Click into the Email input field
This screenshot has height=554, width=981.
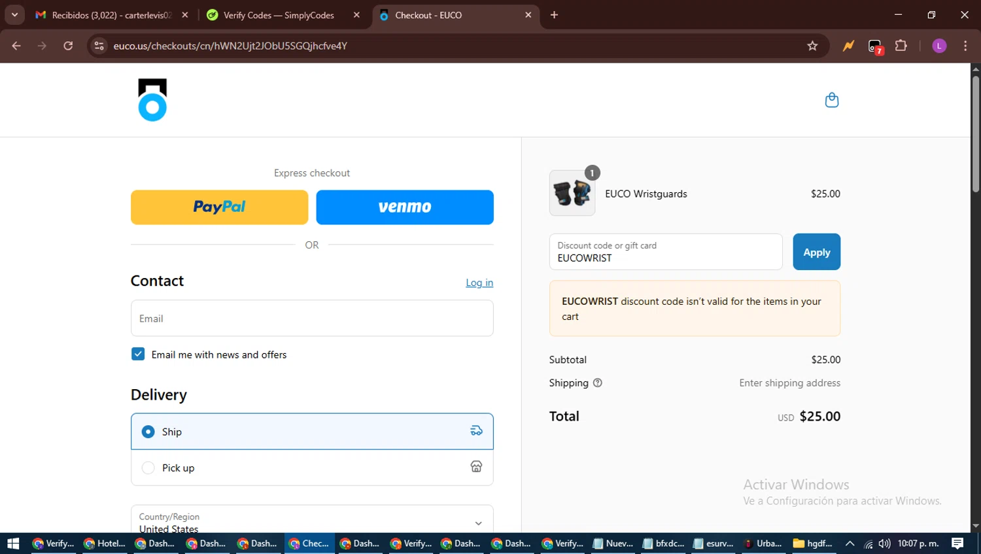(x=312, y=319)
